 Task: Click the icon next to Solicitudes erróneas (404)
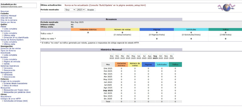2,101
